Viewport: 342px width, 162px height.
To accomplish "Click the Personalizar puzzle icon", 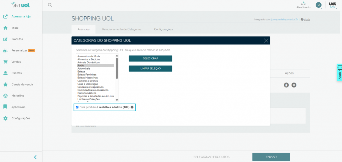I will [5, 50].
